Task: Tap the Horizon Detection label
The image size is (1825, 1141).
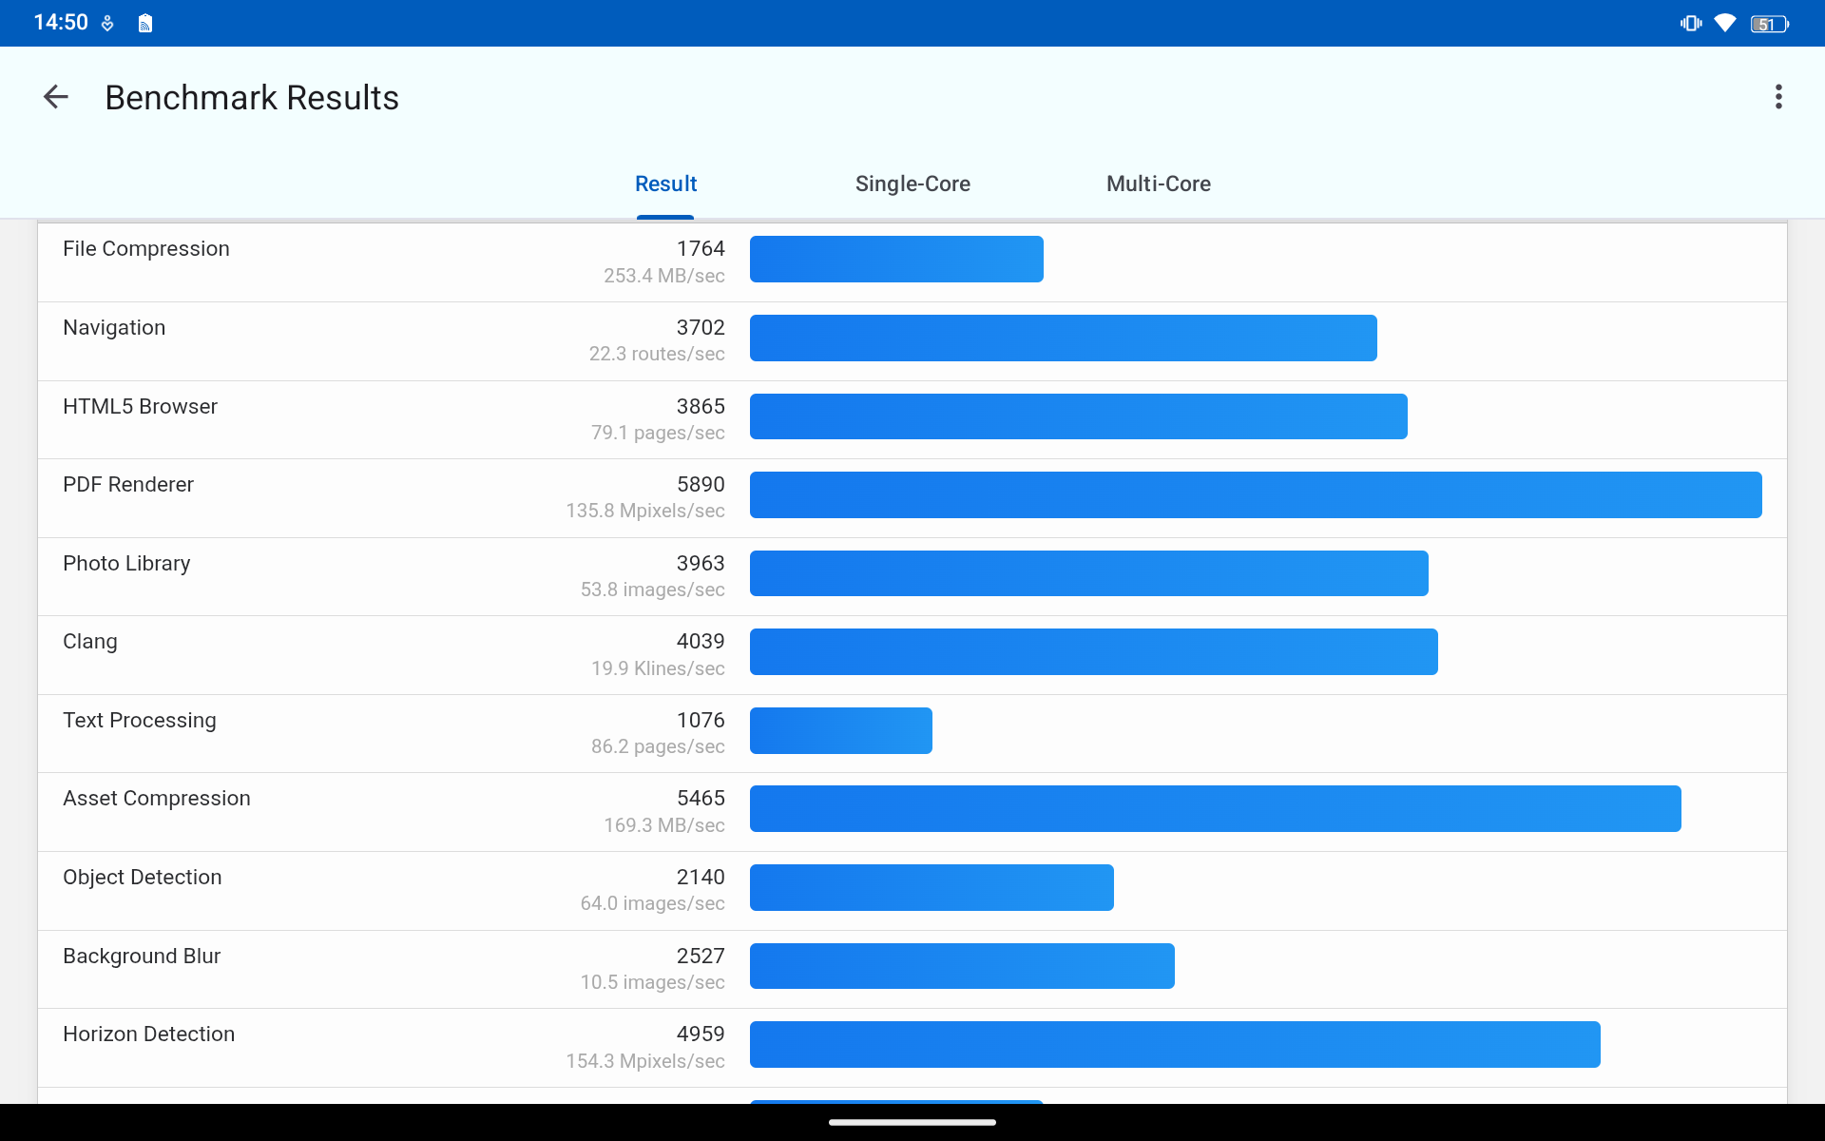Action: pos(148,1035)
